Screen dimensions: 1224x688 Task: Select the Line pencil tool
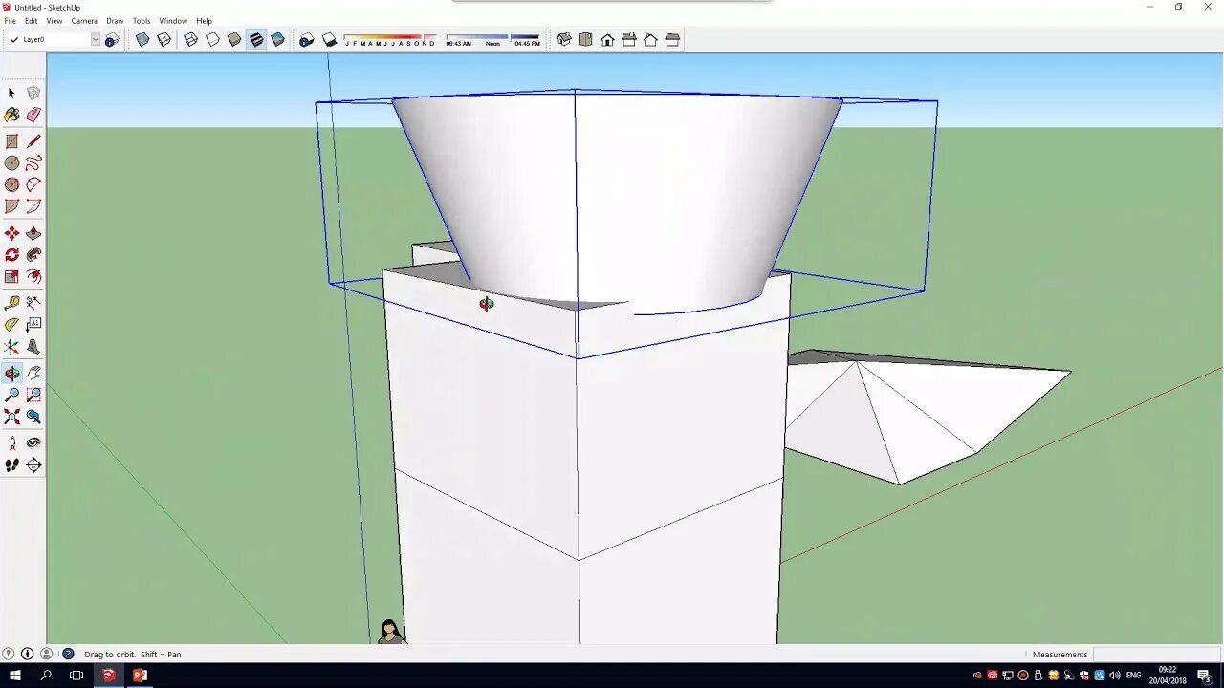33,141
